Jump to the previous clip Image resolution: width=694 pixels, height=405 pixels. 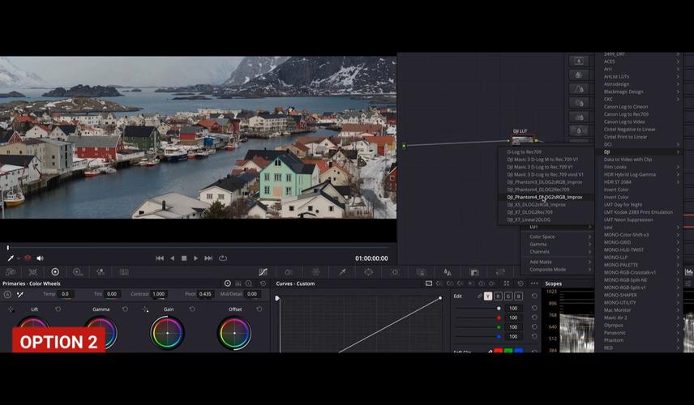click(x=160, y=258)
